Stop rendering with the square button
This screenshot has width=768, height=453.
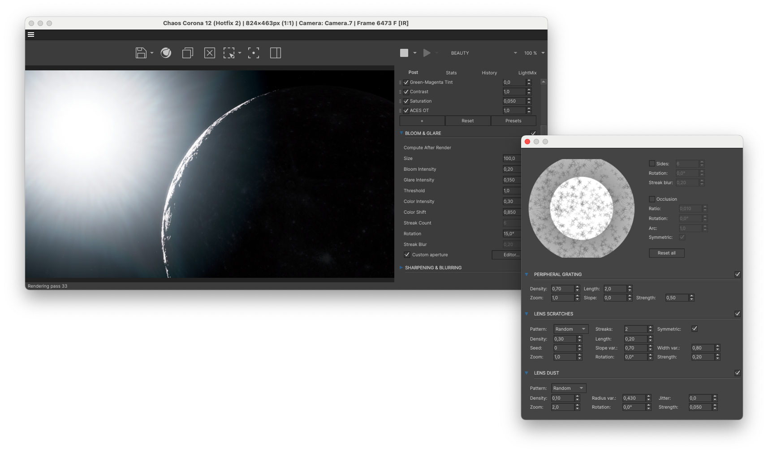404,53
